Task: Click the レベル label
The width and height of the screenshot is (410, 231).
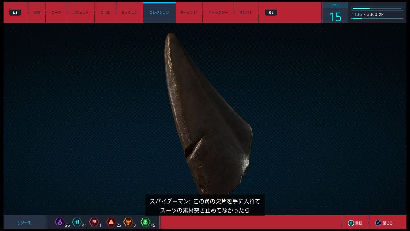Action: point(335,5)
